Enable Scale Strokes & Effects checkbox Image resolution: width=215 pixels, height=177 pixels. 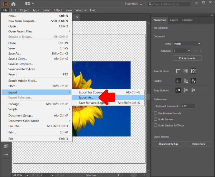pyautogui.click(x=156, y=125)
